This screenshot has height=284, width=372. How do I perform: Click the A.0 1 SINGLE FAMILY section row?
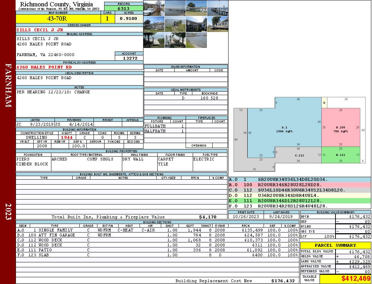(x=157, y=230)
